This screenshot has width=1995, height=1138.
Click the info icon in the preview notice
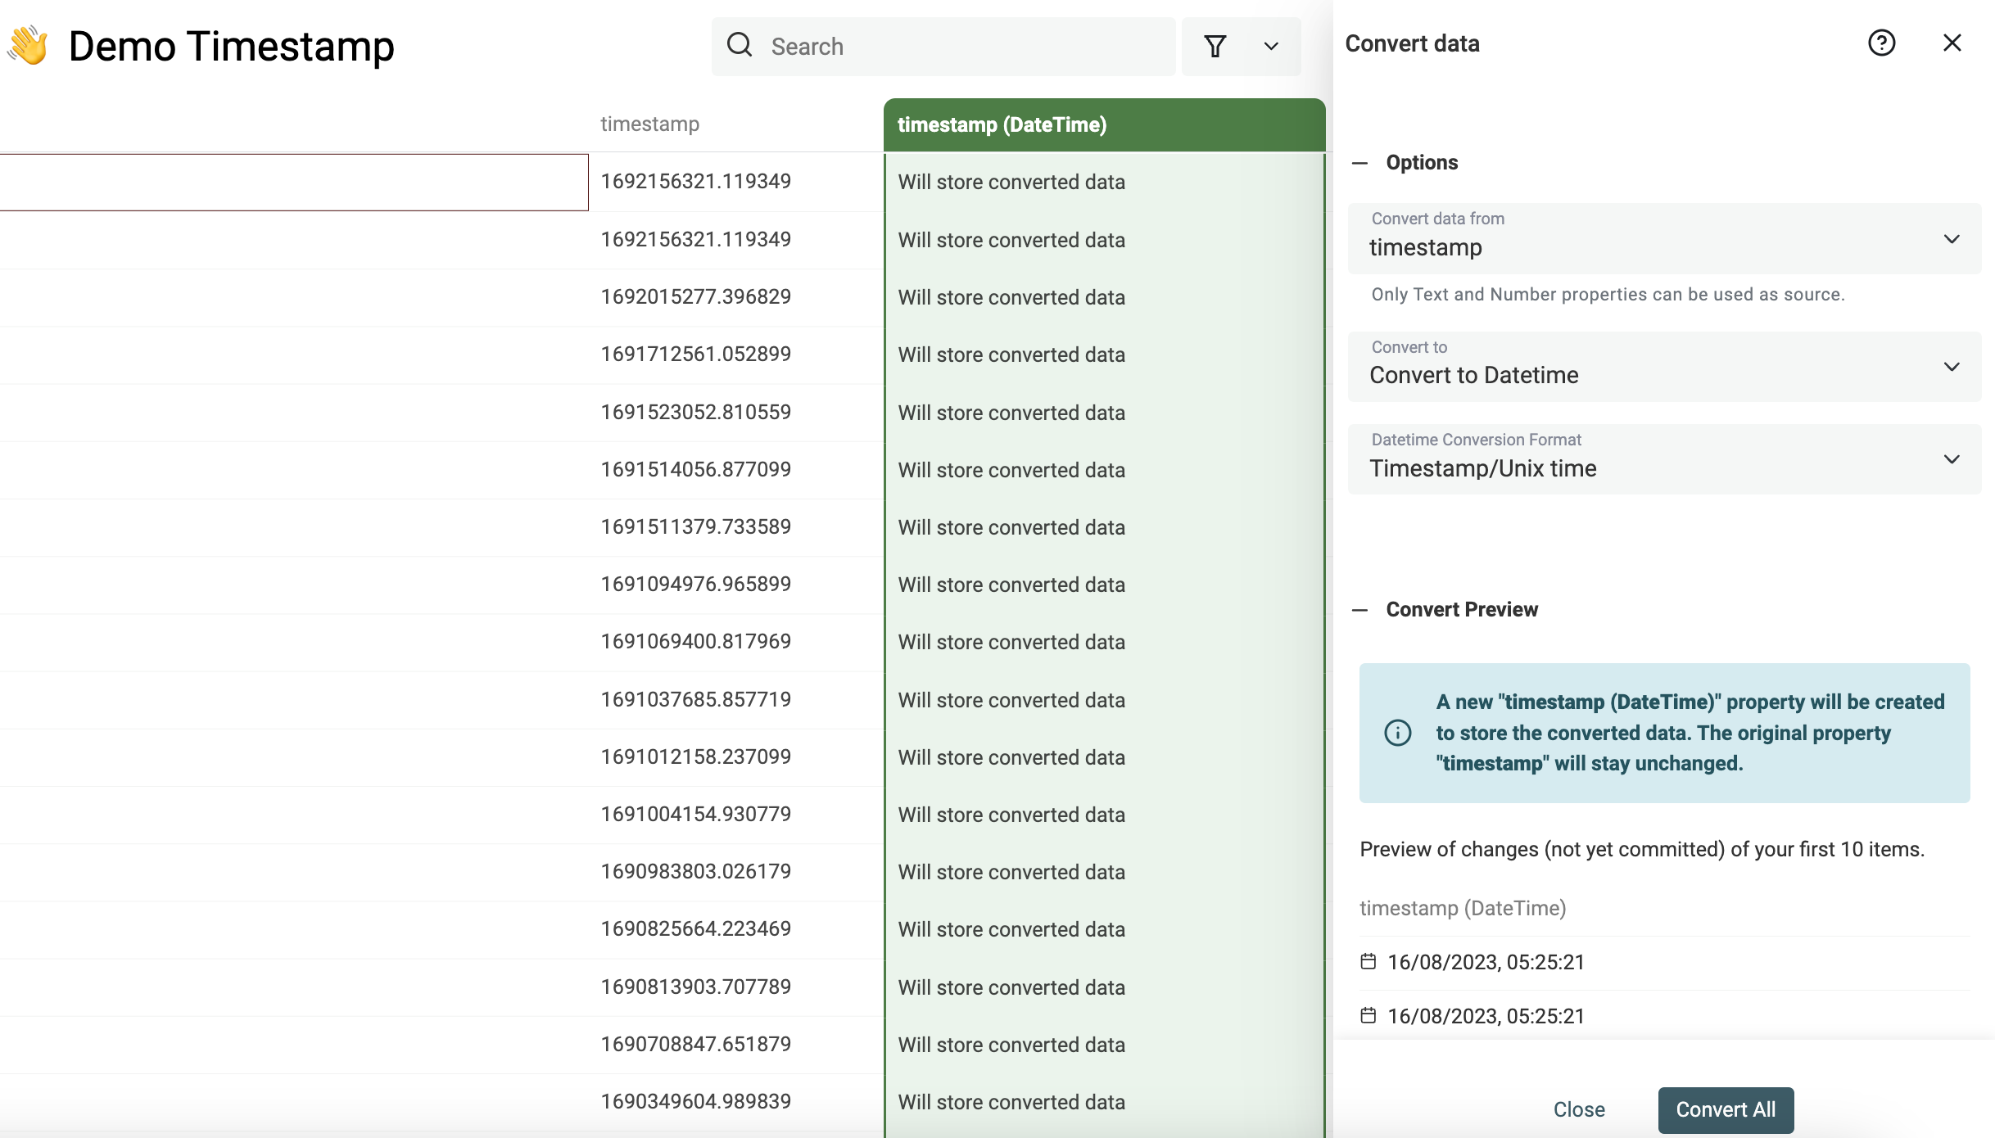pos(1397,733)
